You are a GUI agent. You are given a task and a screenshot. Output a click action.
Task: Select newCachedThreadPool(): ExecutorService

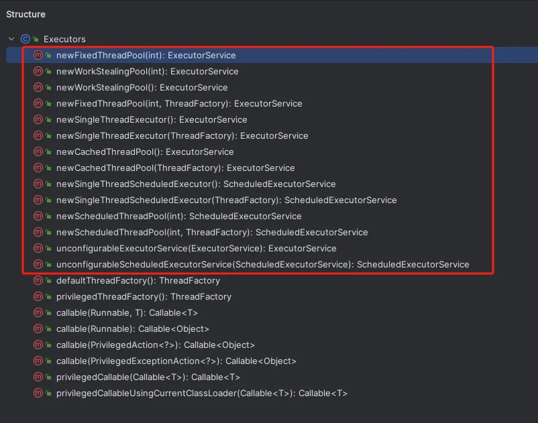tap(145, 152)
